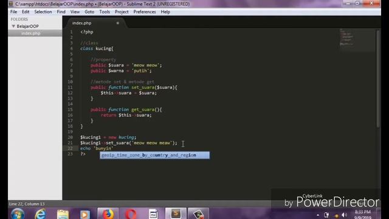Click the "echo 'bunyin'" line
Screen dimensions: 389x219
click(x=97, y=148)
